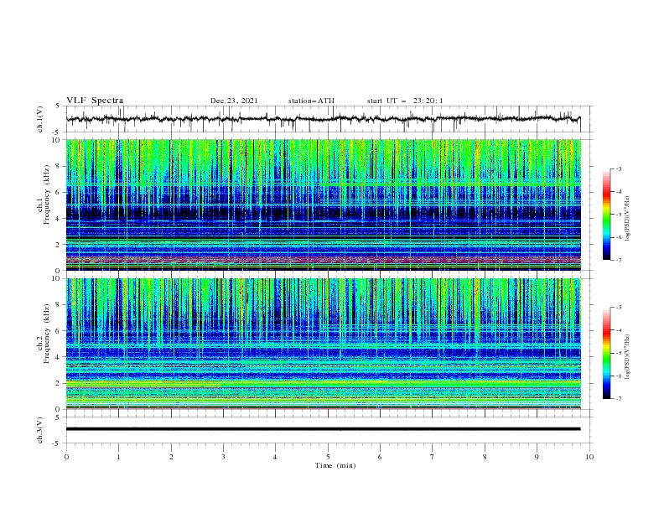Click the "9" tick on the time axis
The height and width of the screenshot is (513, 664).
pyautogui.click(x=537, y=457)
